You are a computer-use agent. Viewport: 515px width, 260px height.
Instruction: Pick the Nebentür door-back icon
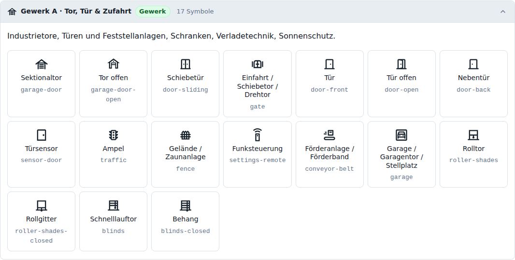(473, 64)
